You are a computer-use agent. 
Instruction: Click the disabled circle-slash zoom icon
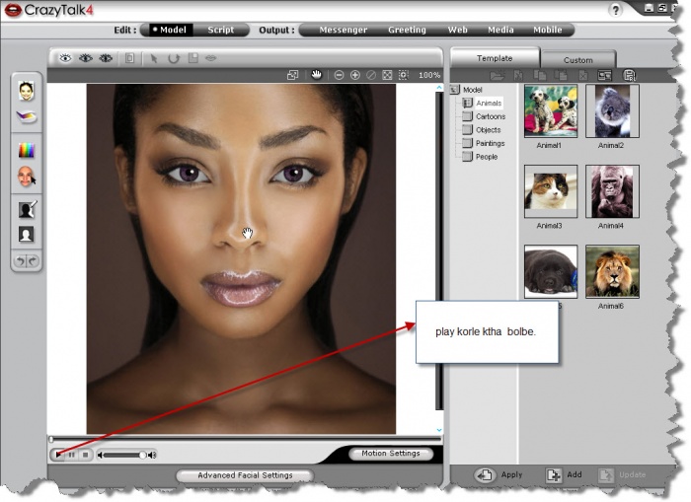(x=371, y=75)
